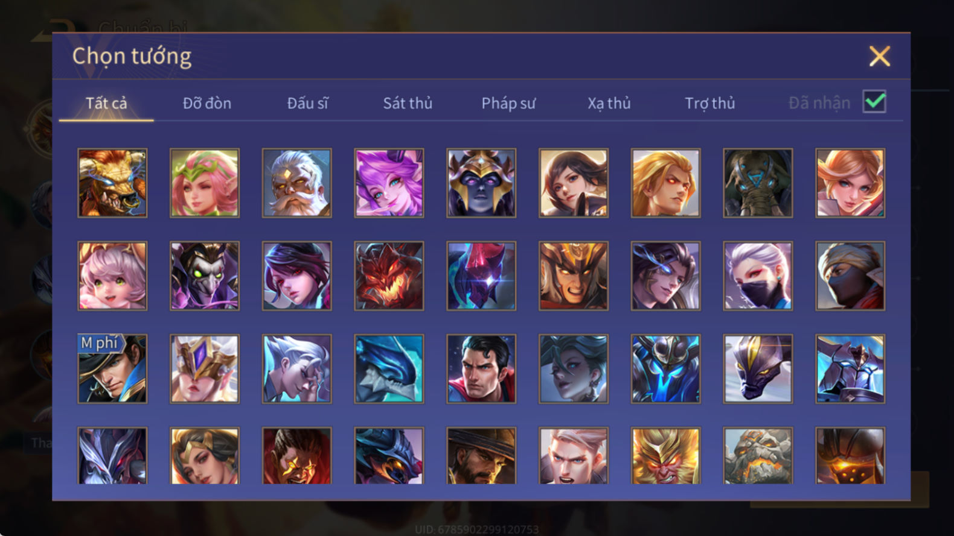
Task: Go to the Trợ thủ tab
Action: [x=710, y=103]
